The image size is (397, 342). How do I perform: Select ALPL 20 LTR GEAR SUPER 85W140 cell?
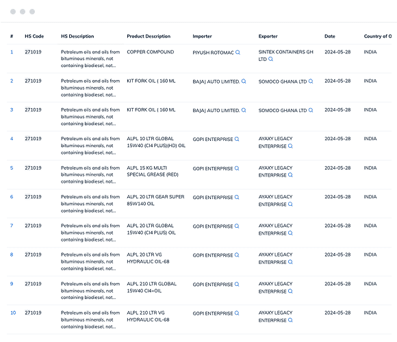155,200
